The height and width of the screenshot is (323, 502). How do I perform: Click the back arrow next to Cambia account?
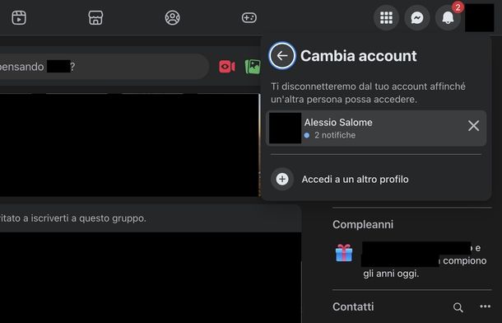(x=282, y=56)
